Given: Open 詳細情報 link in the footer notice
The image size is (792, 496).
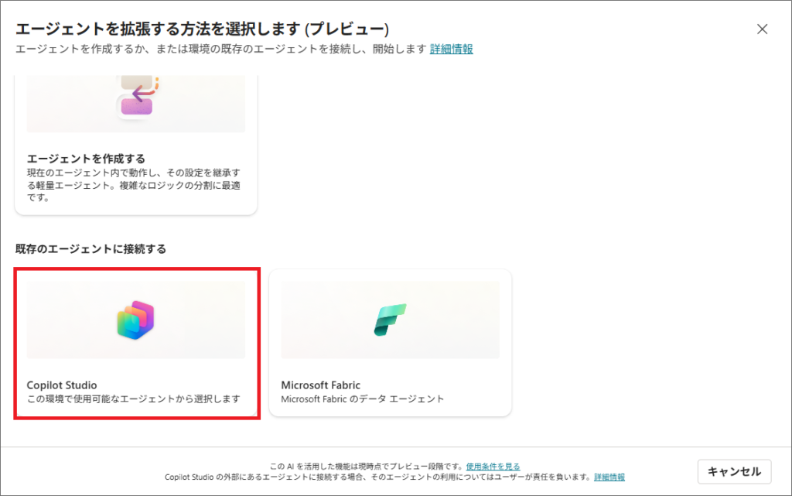Looking at the screenshot, I should point(609,477).
